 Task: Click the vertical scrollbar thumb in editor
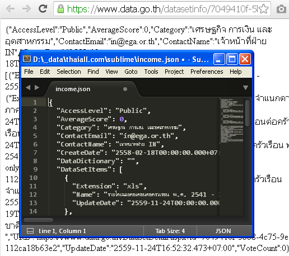point(248,113)
